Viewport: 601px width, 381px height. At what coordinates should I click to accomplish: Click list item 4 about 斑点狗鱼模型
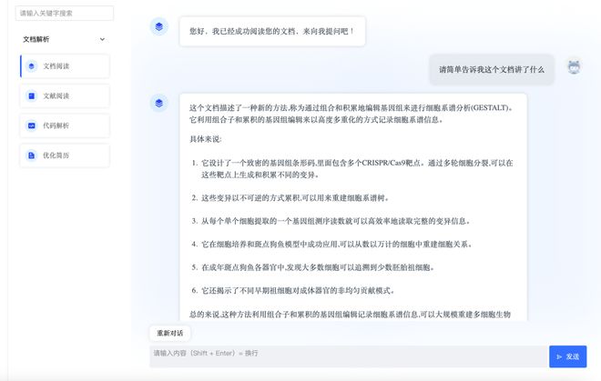tap(331, 244)
